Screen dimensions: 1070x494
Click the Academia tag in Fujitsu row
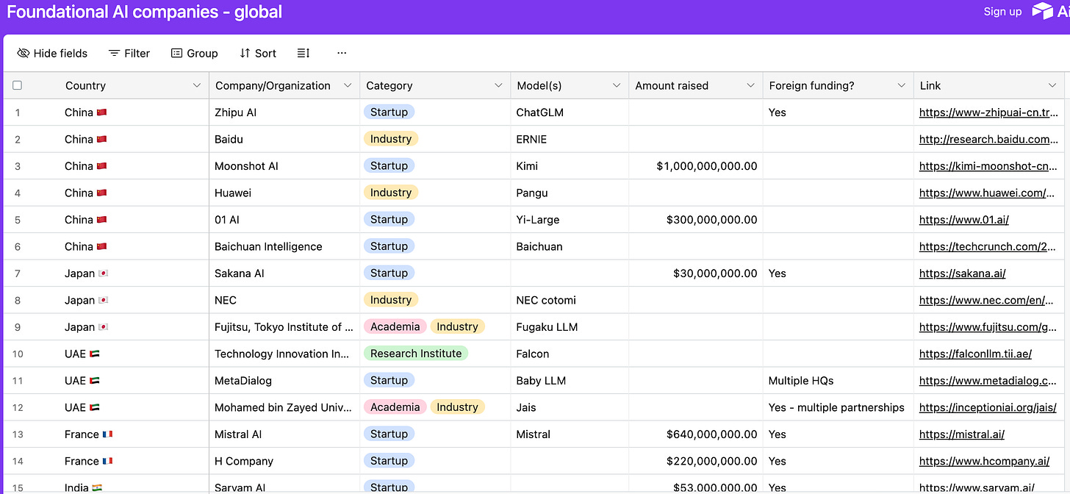pyautogui.click(x=395, y=326)
